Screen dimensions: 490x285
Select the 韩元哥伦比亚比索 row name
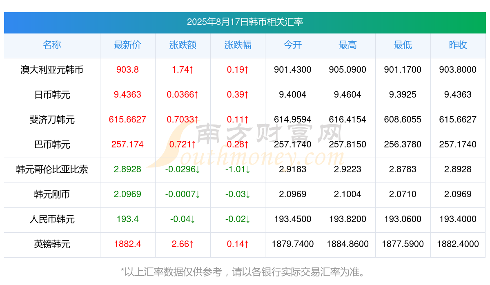tap(52, 169)
